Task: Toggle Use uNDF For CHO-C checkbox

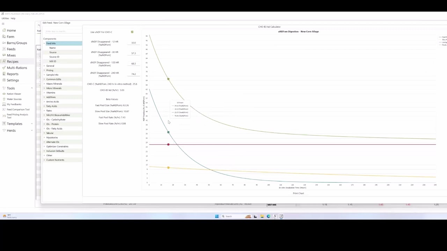Action: coord(132,32)
